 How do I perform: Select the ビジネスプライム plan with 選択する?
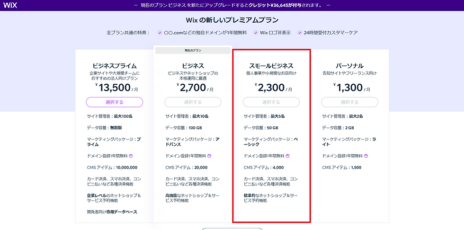115,102
